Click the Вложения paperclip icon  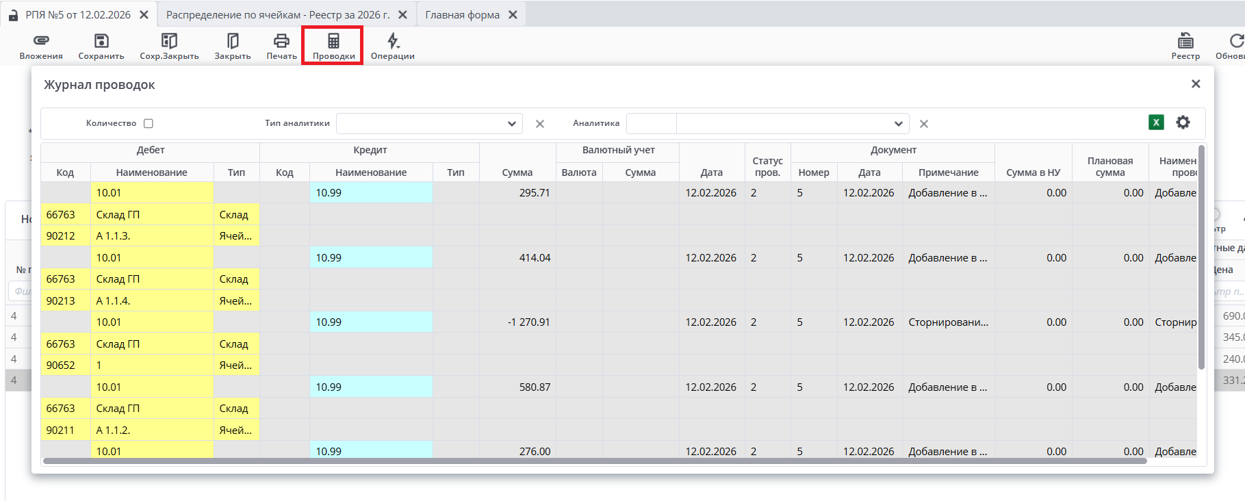coord(41,41)
